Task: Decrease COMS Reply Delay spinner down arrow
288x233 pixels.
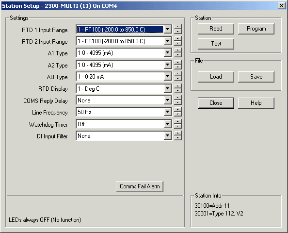Action: point(177,102)
